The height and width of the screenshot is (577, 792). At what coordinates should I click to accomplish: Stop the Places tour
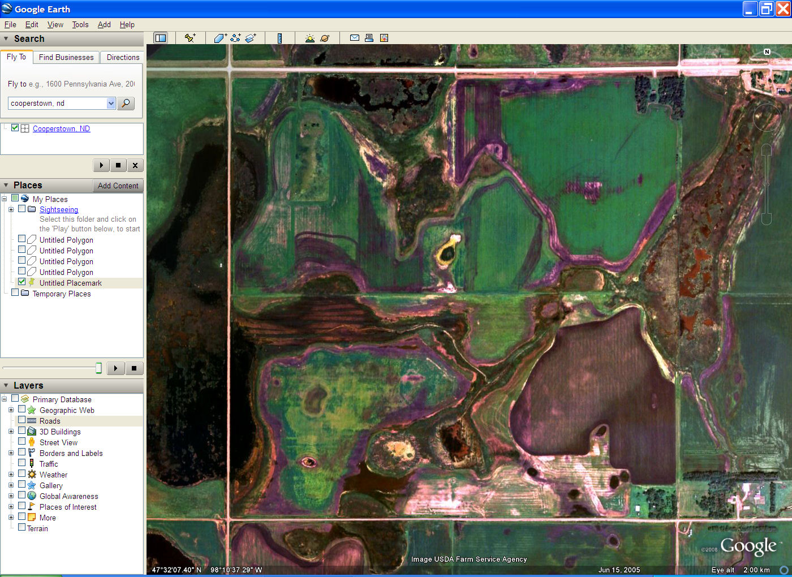[x=134, y=368]
